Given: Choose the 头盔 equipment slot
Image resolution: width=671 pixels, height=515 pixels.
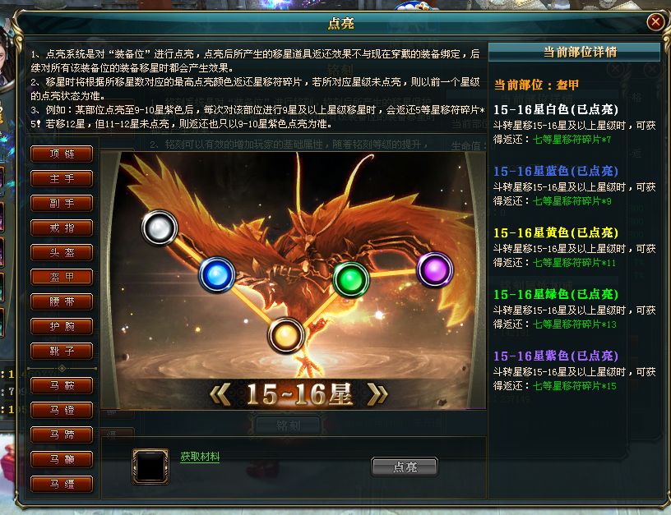Looking at the screenshot, I should tap(62, 253).
